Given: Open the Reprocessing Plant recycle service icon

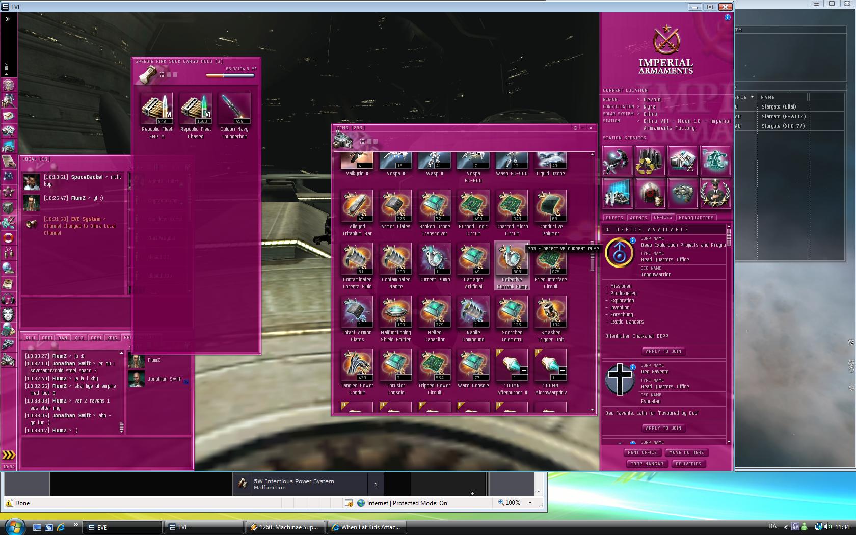Looking at the screenshot, I should (x=650, y=161).
